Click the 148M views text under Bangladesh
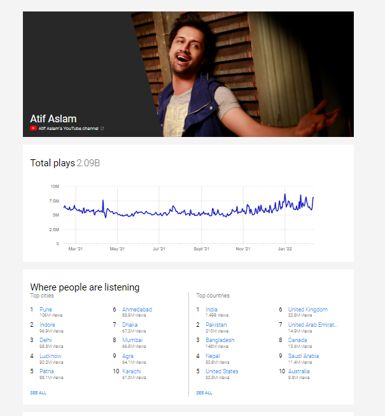Screen dimensions: 385x416 pyautogui.click(x=217, y=347)
